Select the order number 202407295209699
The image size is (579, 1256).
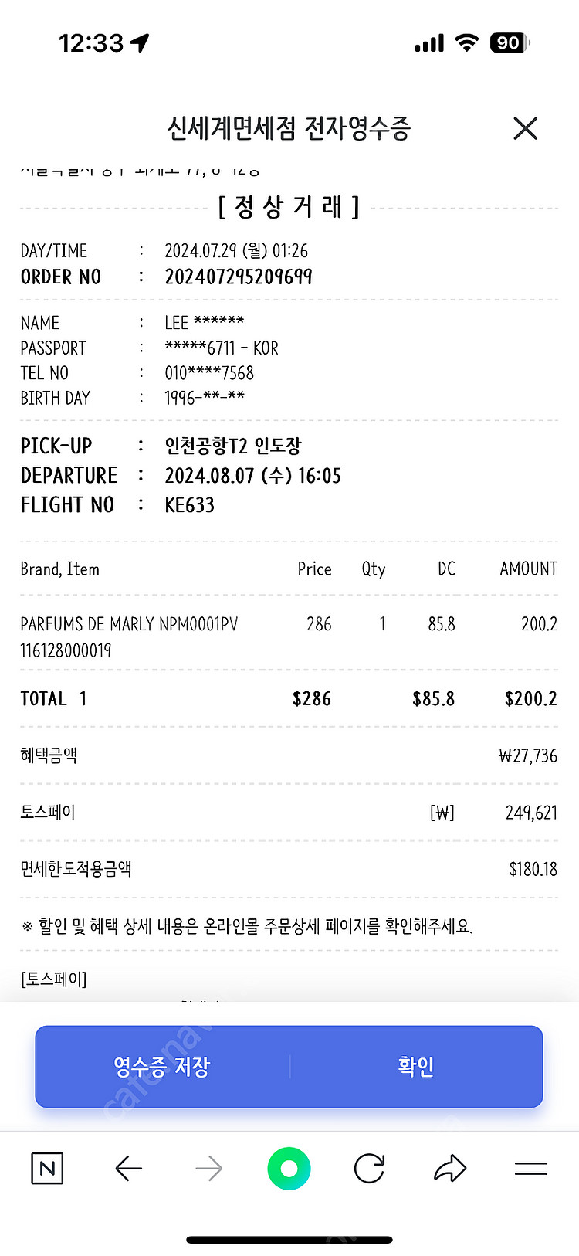[x=239, y=277]
